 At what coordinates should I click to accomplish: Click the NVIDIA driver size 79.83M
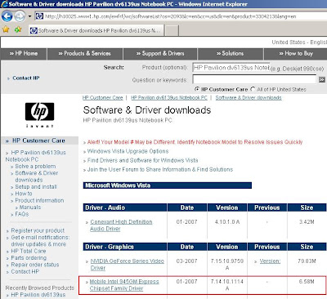coord(307,261)
